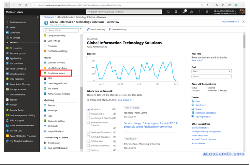Open Cloud Shell icon in top bar
This screenshot has height=165, width=250.
point(168,12)
